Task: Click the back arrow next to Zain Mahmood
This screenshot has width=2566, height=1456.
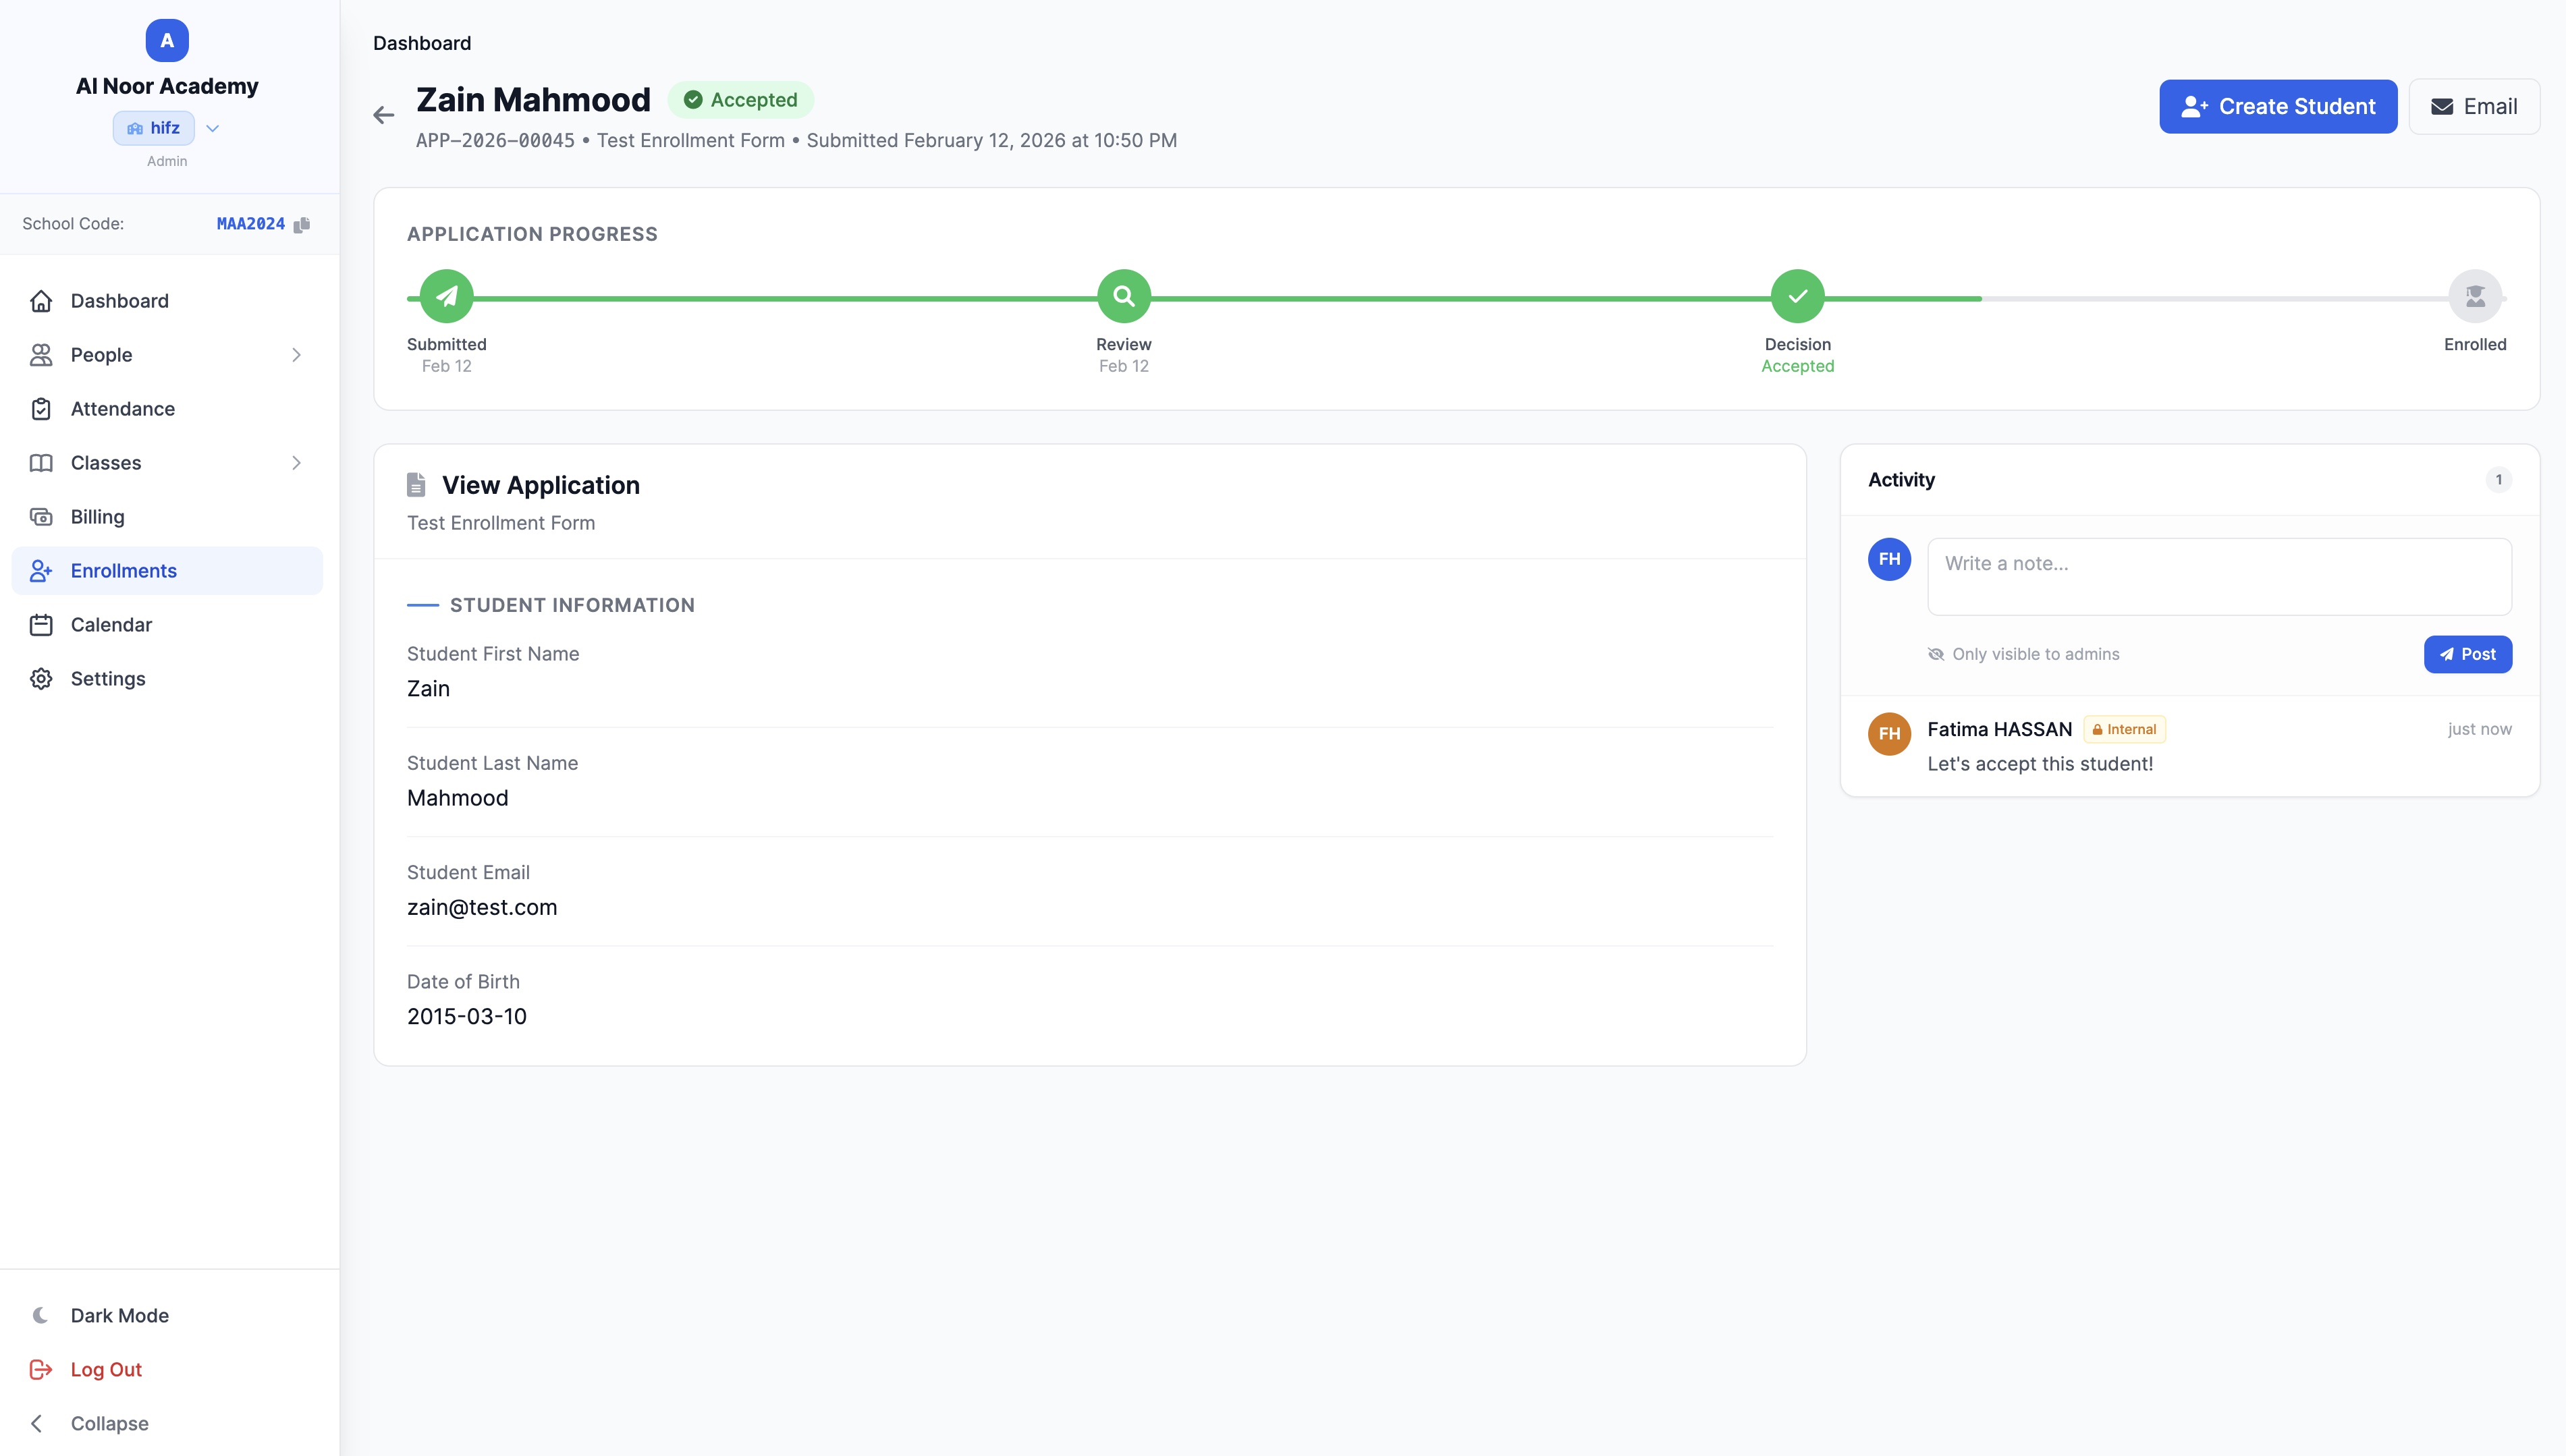Action: (x=384, y=114)
